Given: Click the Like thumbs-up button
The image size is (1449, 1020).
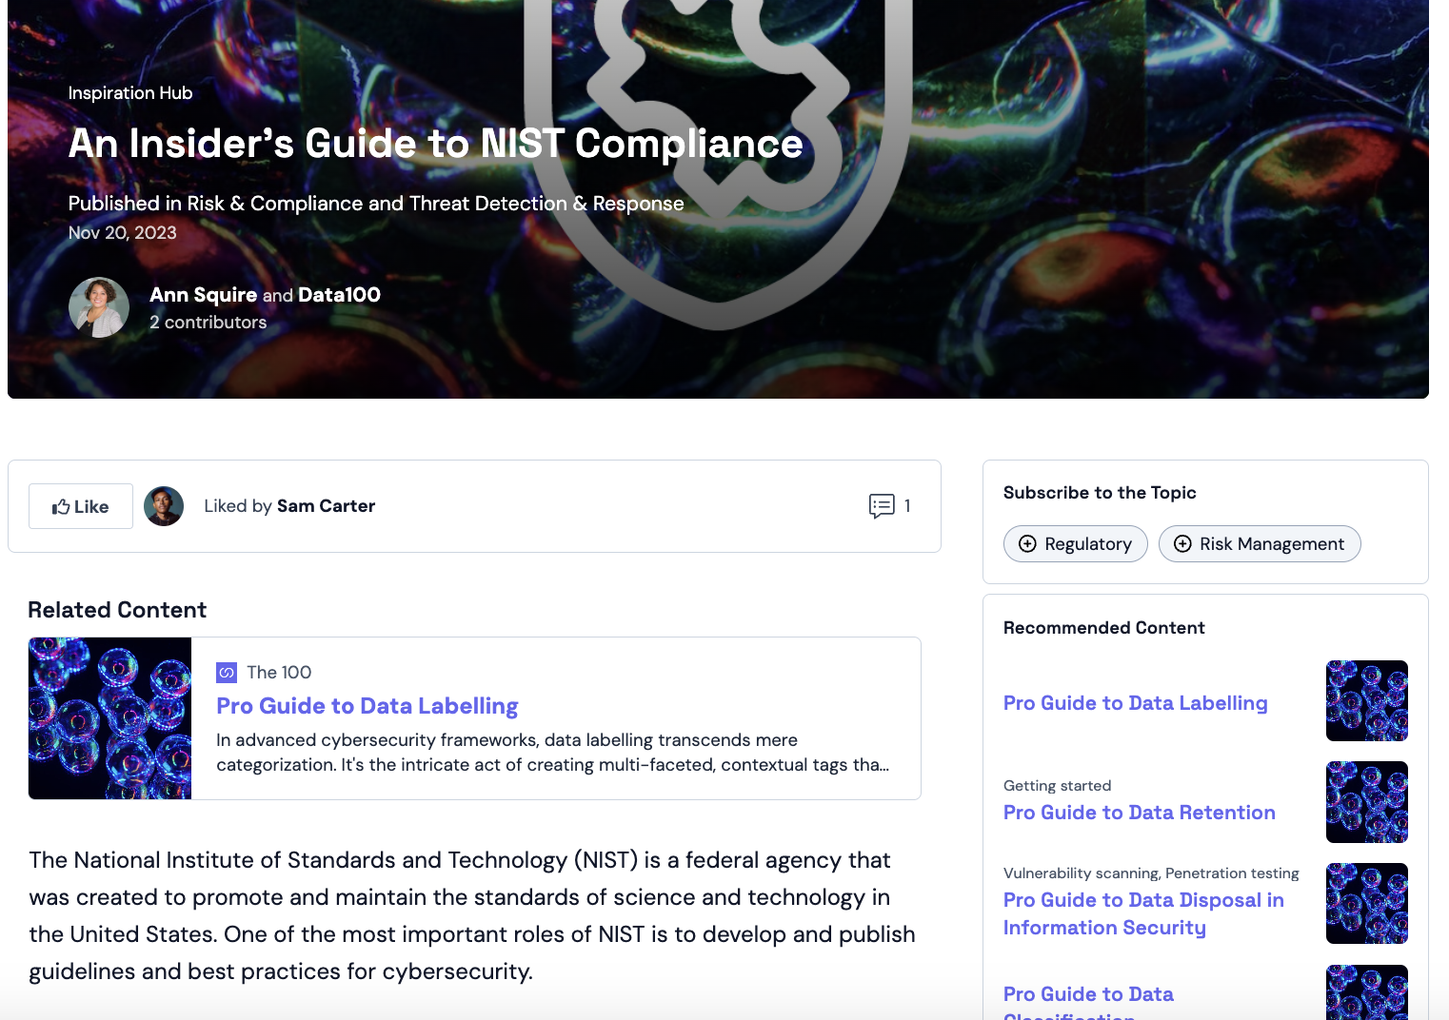Looking at the screenshot, I should click(x=81, y=506).
